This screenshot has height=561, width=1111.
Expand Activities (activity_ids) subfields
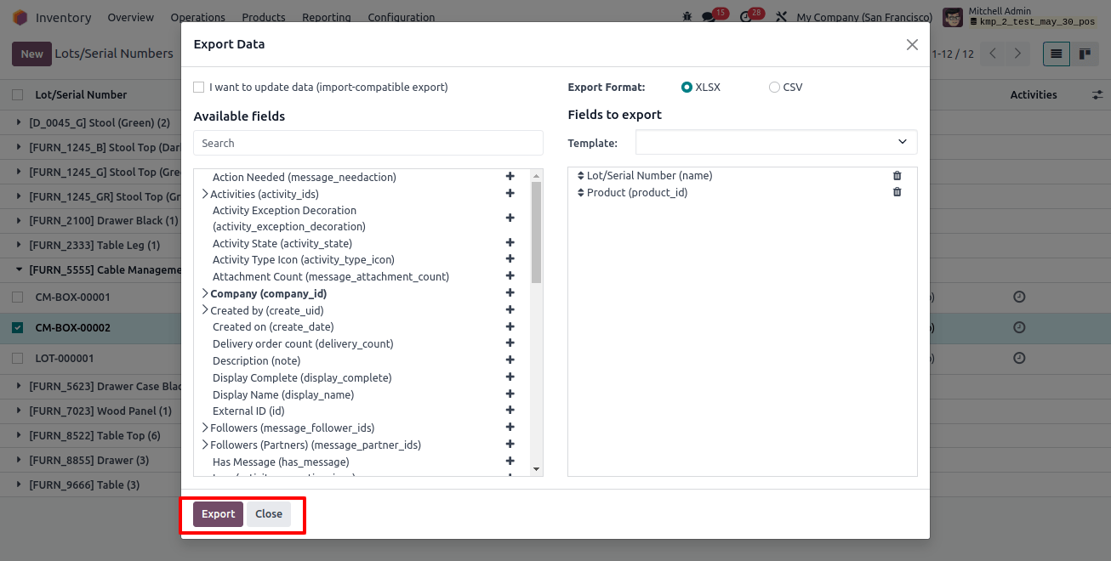coord(205,194)
